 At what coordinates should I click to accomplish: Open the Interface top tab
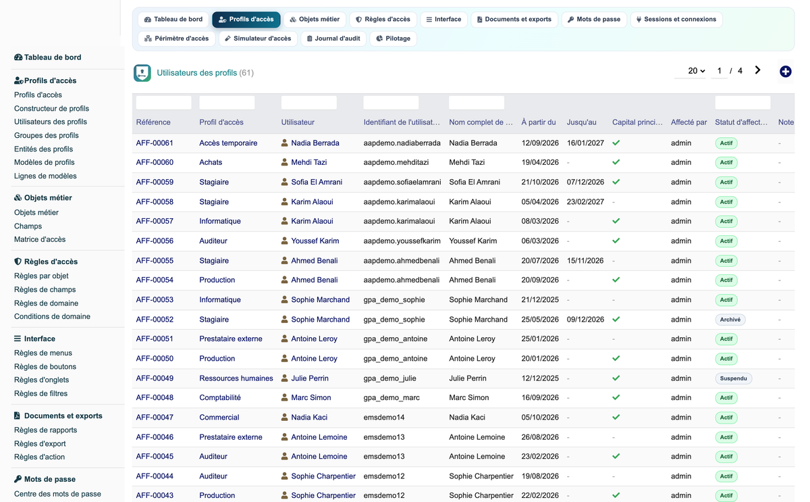443,20
